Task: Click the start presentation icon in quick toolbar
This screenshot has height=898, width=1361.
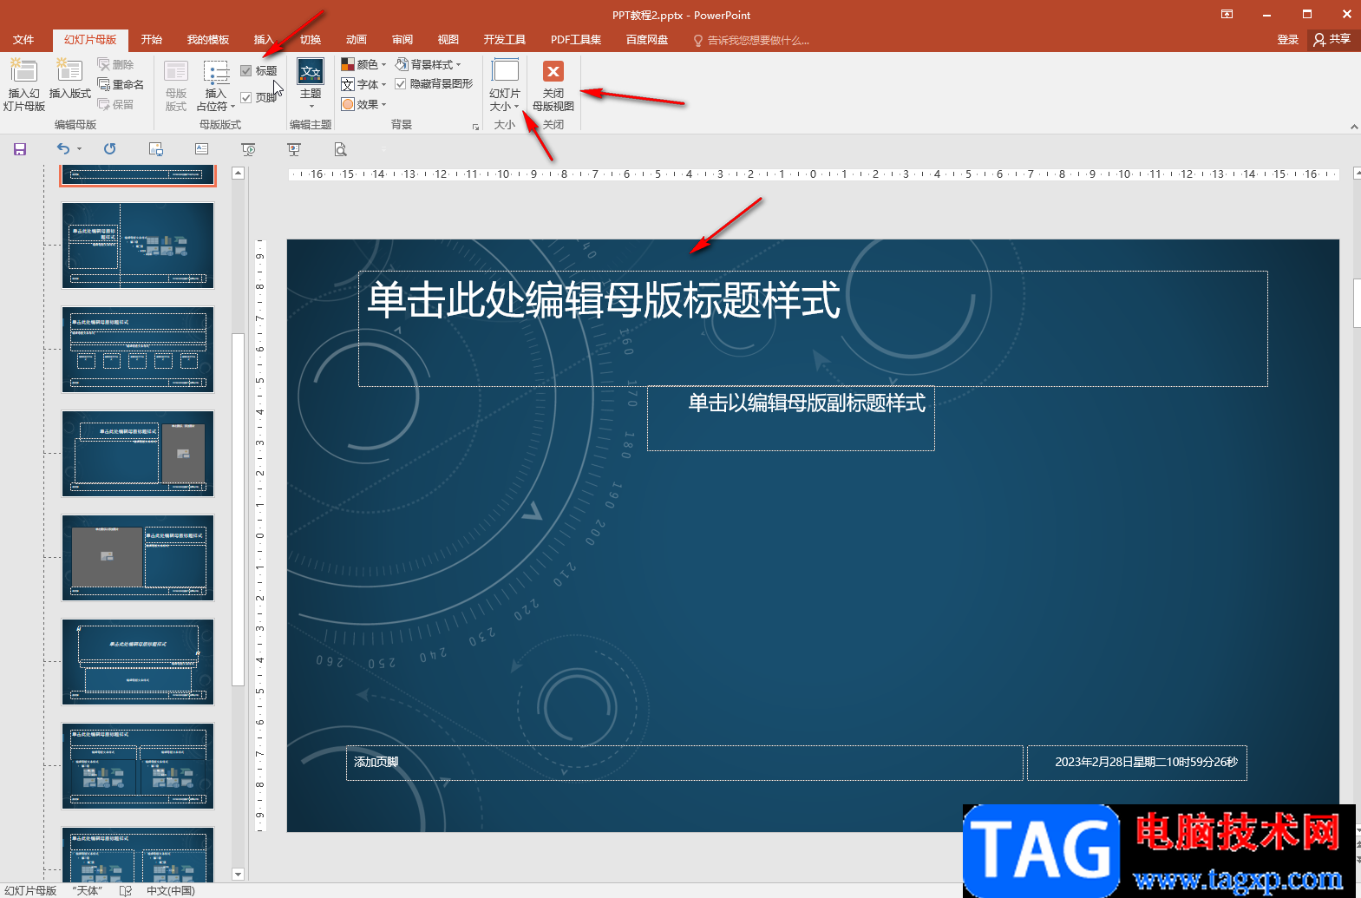Action: pyautogui.click(x=294, y=149)
